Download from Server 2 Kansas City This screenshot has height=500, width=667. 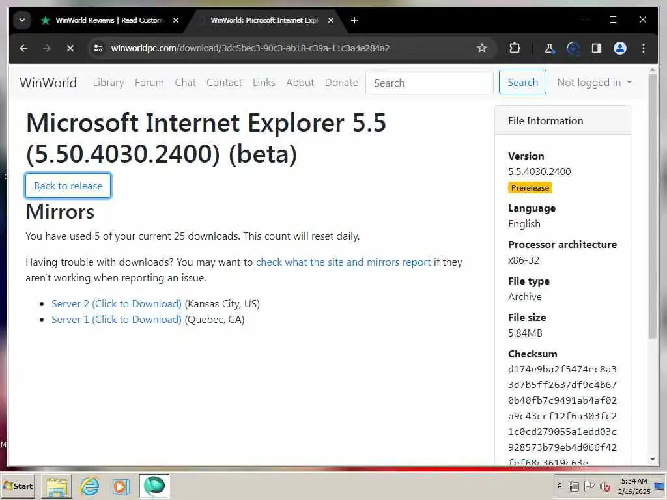click(117, 304)
